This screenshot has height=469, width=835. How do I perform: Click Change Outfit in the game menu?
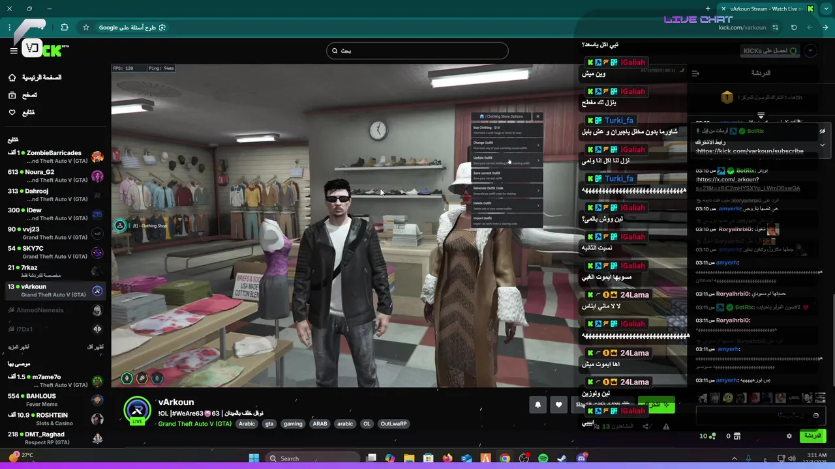pyautogui.click(x=506, y=145)
